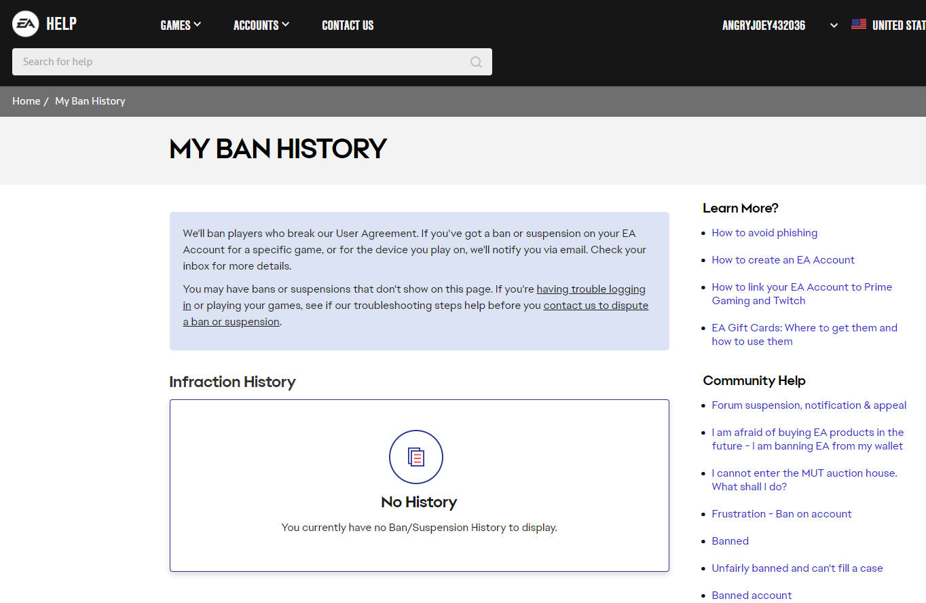Open the Accounts dropdown menu
The width and height of the screenshot is (926, 603).
[x=261, y=25]
